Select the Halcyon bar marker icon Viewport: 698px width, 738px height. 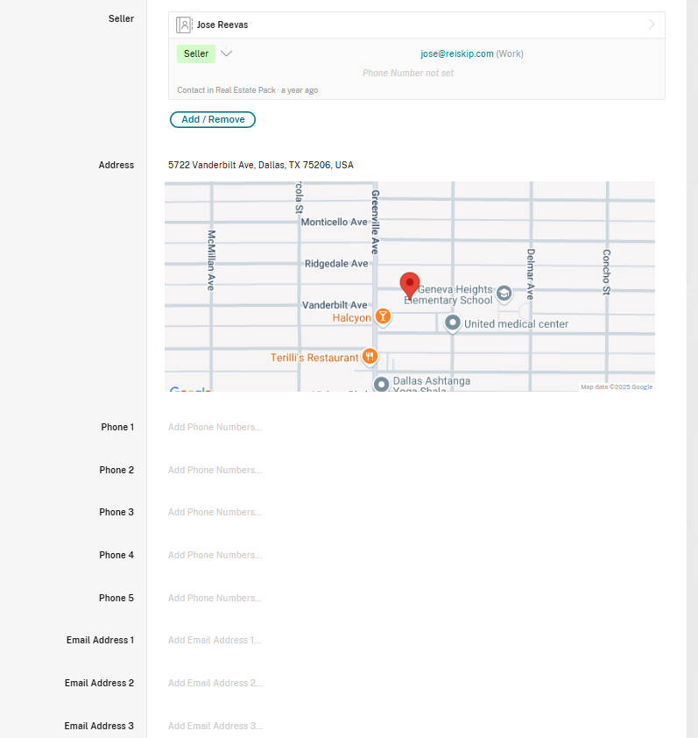coord(384,316)
